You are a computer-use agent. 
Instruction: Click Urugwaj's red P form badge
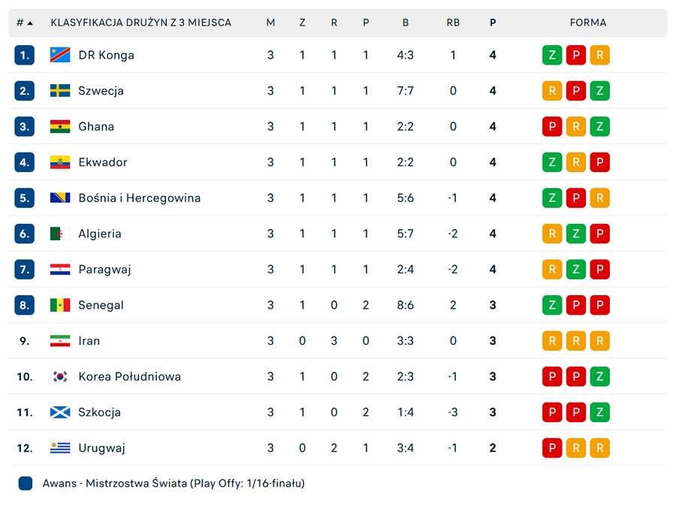pos(552,448)
